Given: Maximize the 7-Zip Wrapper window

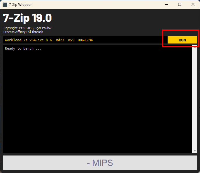Looking at the screenshot, I should click(x=180, y=4).
